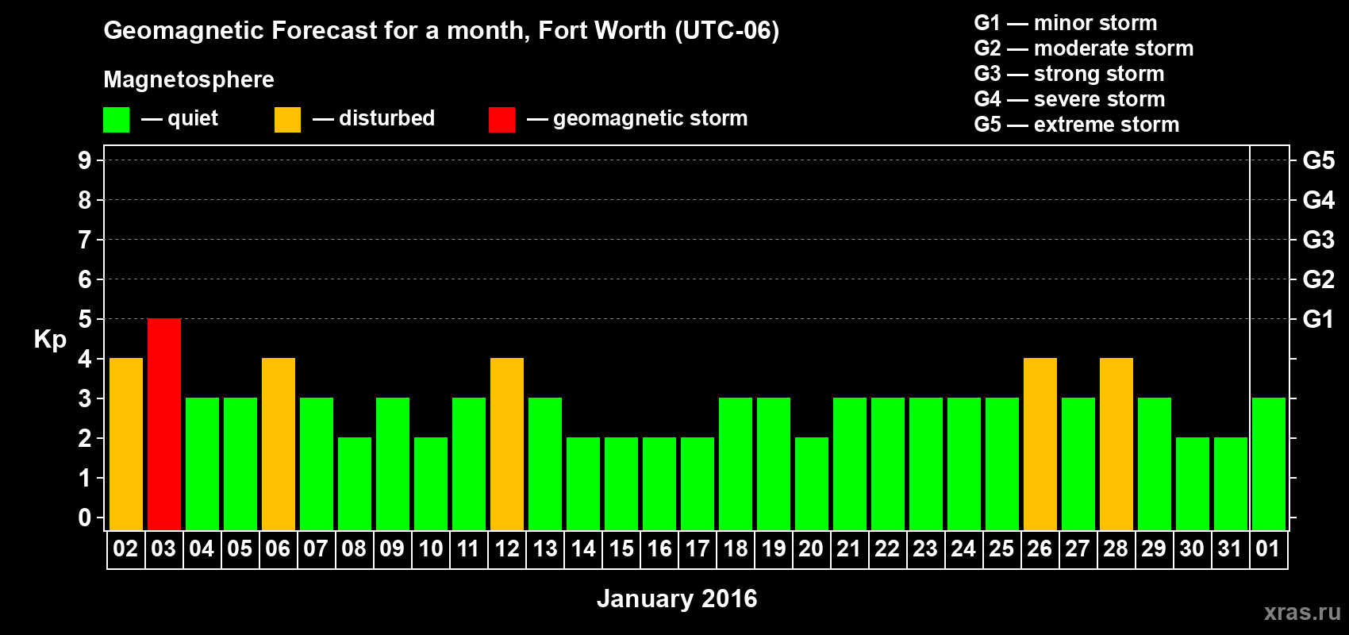Select the green bar for day 15
This screenshot has height=635, width=1349.
[x=621, y=483]
